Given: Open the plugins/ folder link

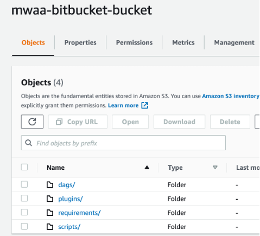Looking at the screenshot, I should click(71, 199).
